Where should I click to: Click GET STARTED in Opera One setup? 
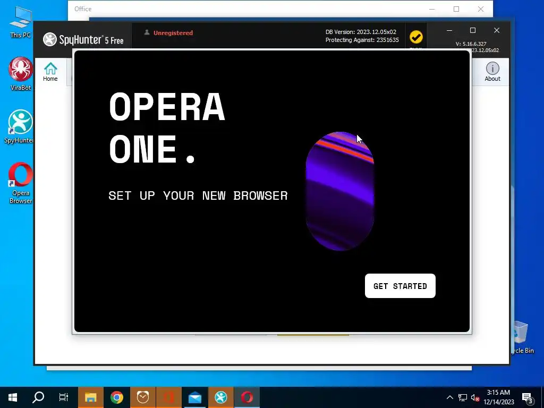point(400,286)
